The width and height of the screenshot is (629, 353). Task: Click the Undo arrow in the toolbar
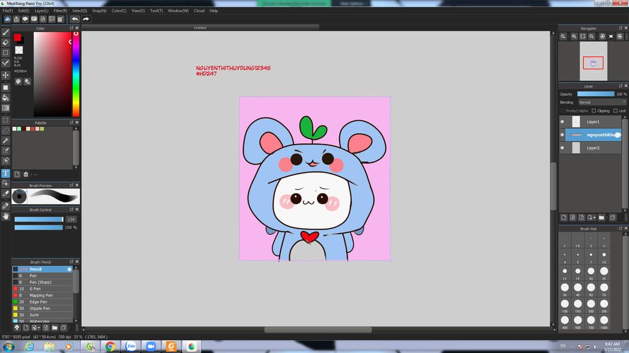74,19
